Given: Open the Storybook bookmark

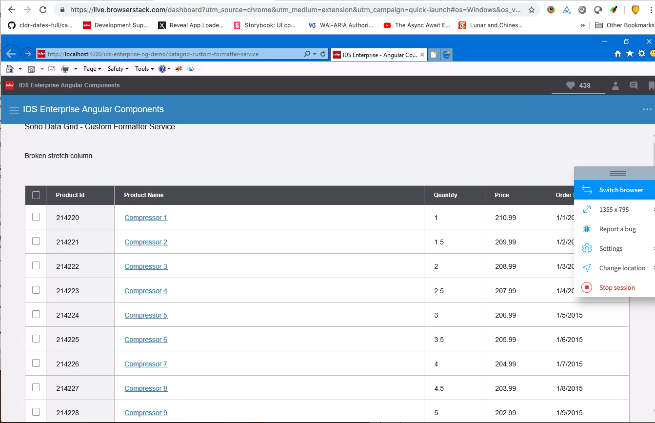Looking at the screenshot, I should click(x=265, y=25).
